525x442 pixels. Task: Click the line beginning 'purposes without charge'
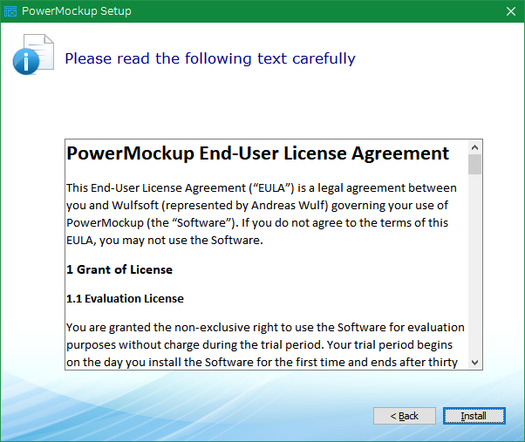(259, 345)
